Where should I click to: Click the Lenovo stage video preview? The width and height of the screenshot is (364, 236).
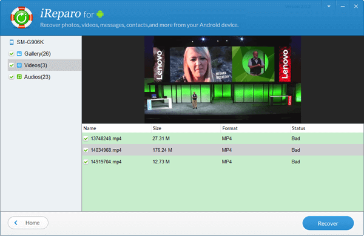223,79
